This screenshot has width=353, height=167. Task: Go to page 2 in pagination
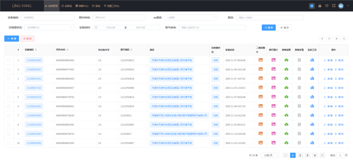tap(300, 155)
